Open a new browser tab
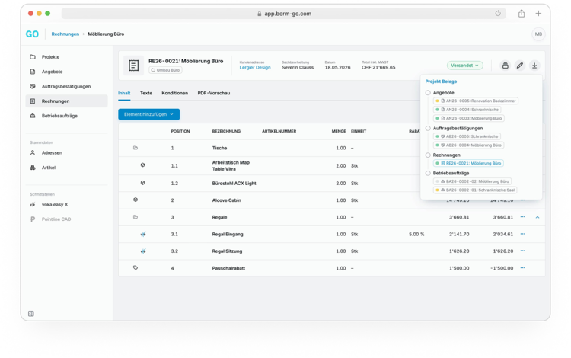571x358 pixels. tap(538, 14)
